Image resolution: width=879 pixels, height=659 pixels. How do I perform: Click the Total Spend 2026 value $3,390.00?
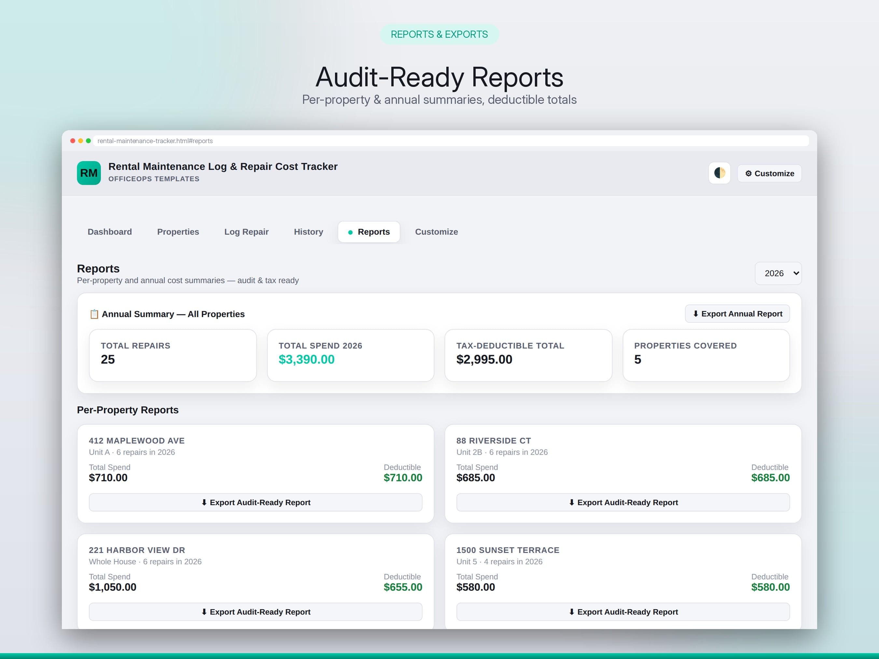306,360
